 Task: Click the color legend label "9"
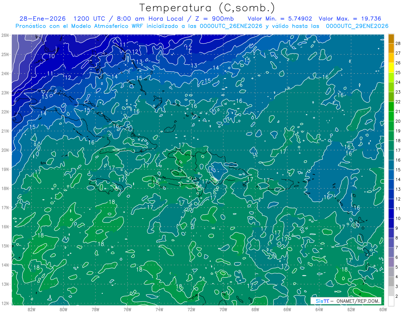396,228
